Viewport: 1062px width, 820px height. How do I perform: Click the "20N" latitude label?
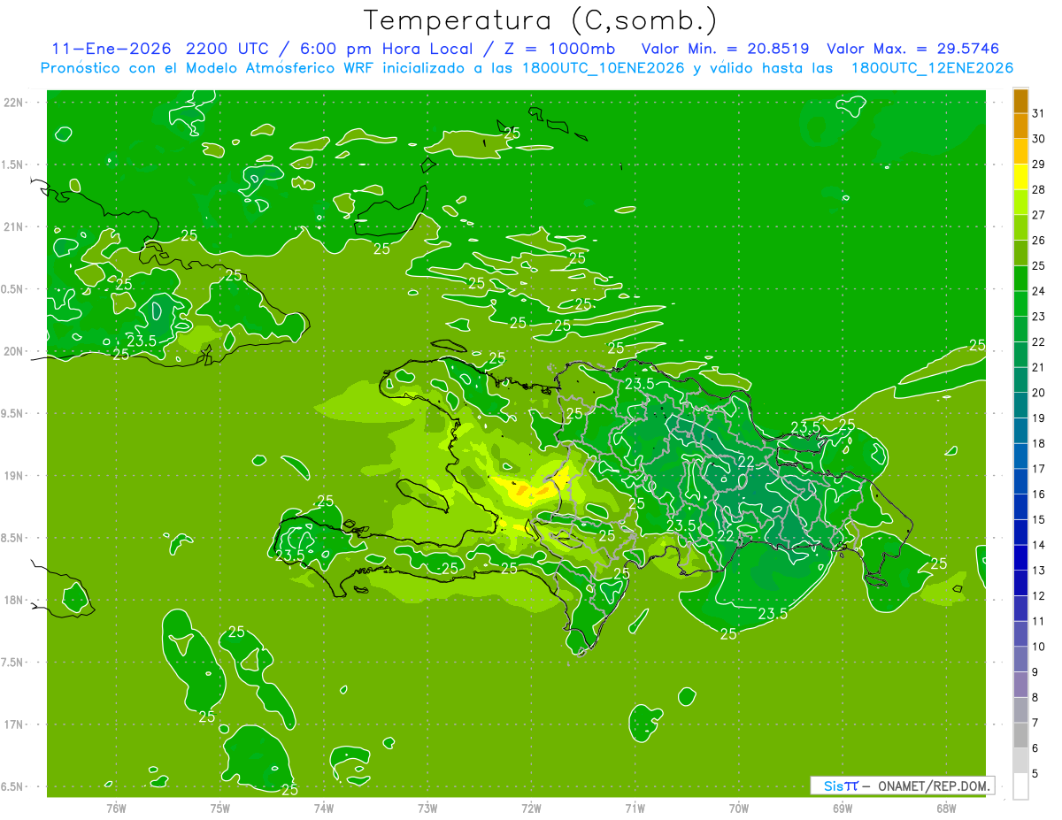click(15, 351)
